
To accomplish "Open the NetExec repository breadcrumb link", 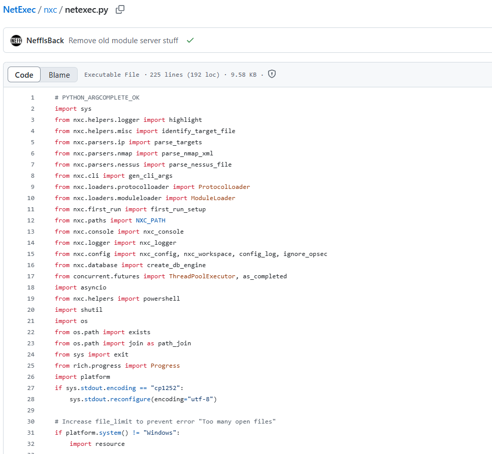I will [x=19, y=10].
